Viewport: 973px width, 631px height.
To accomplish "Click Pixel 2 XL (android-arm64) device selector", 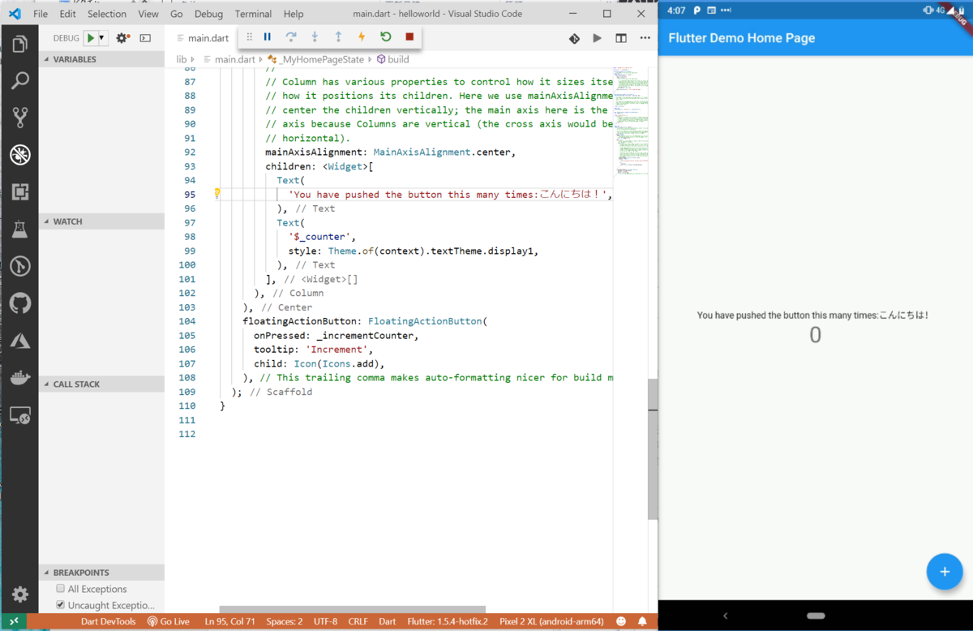I will (551, 621).
